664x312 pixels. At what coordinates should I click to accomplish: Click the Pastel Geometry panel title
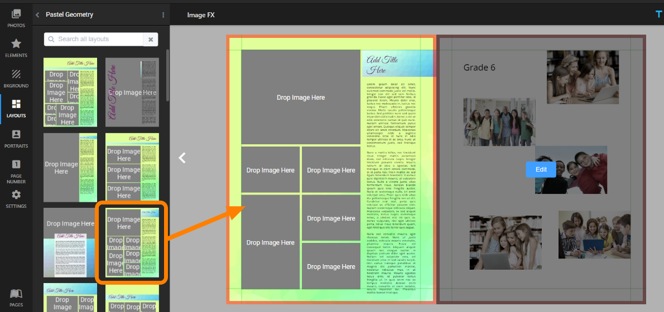point(69,15)
